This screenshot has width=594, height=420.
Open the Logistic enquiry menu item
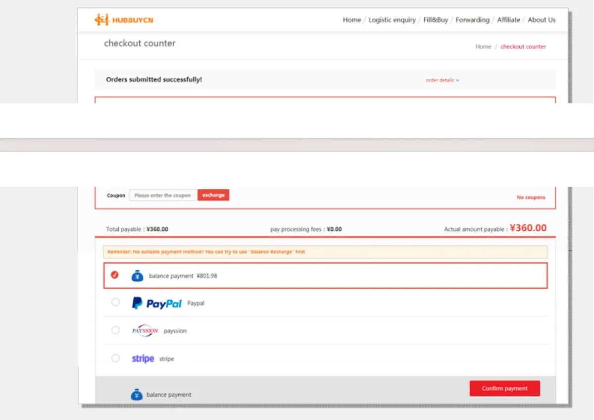click(x=392, y=20)
